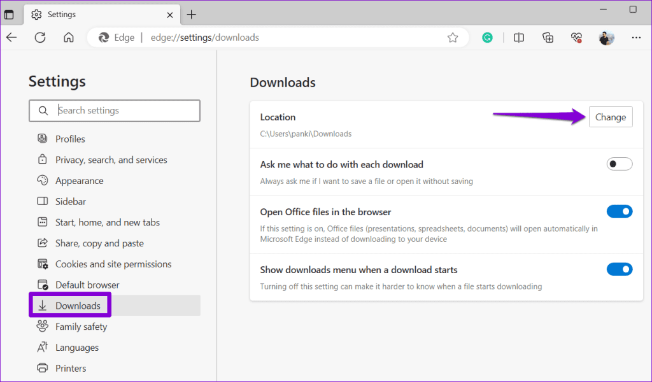Select Privacy, search, and services

pyautogui.click(x=111, y=159)
